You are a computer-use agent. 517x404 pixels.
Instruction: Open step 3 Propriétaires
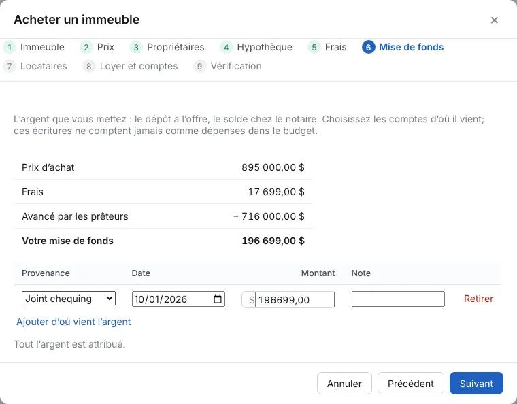(167, 47)
